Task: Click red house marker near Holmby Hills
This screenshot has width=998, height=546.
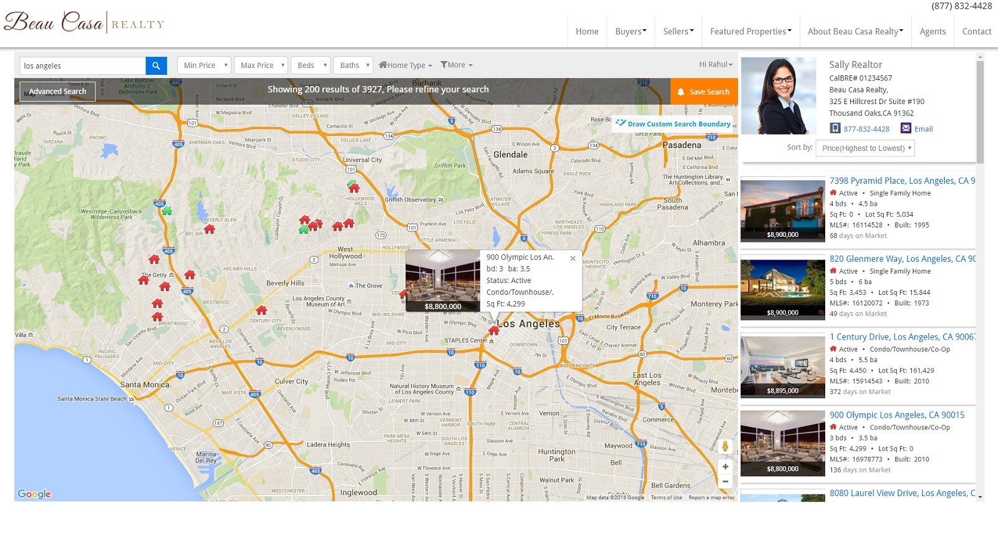Action: [x=190, y=274]
